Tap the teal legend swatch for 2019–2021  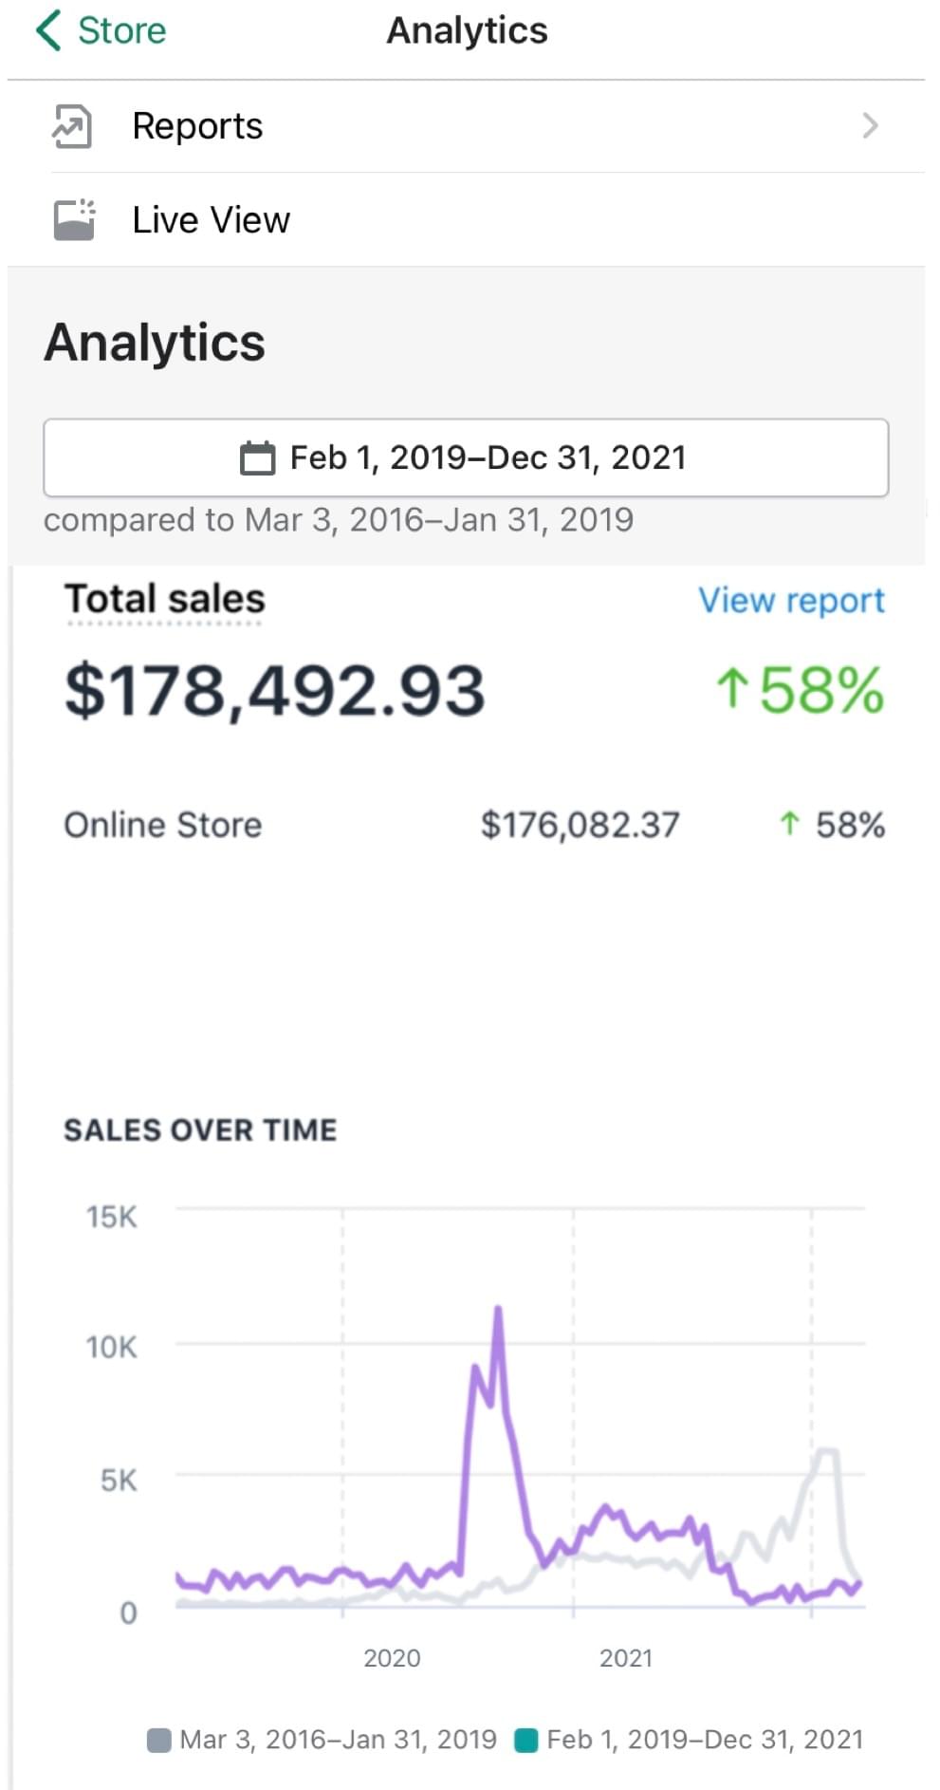(525, 1740)
